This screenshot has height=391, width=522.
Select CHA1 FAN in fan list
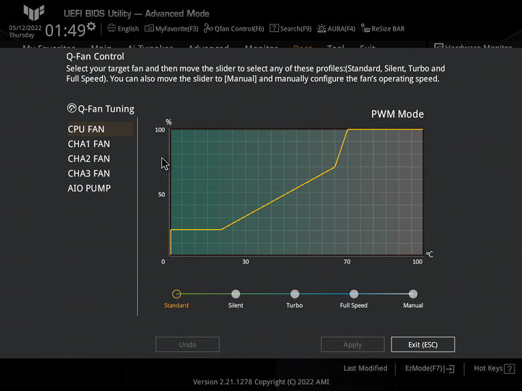pyautogui.click(x=89, y=144)
